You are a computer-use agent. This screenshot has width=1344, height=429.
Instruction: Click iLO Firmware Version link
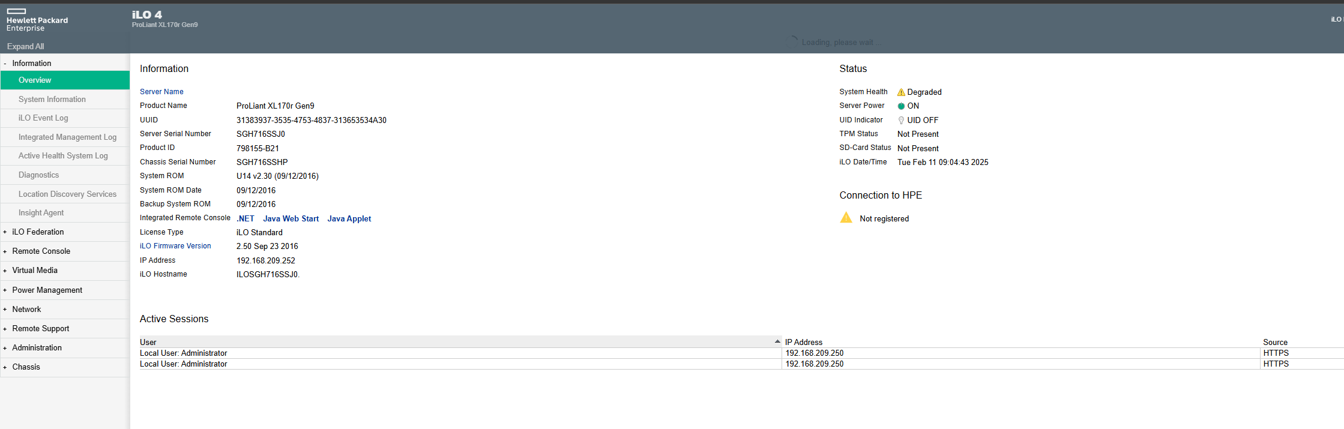tap(175, 246)
